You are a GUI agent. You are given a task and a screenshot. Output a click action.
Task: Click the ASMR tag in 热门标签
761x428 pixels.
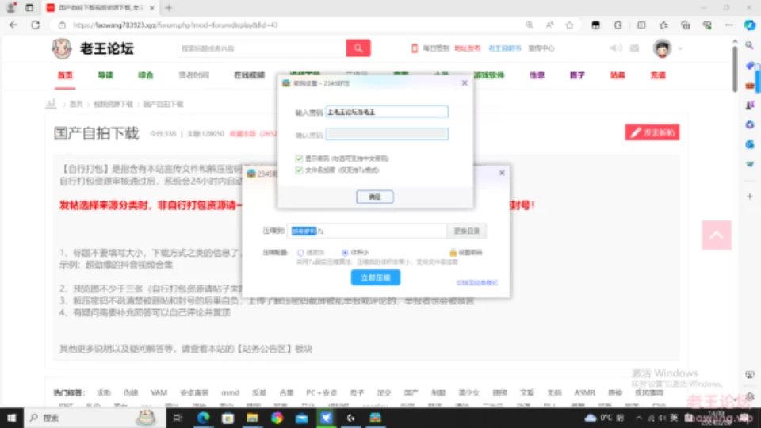[584, 392]
